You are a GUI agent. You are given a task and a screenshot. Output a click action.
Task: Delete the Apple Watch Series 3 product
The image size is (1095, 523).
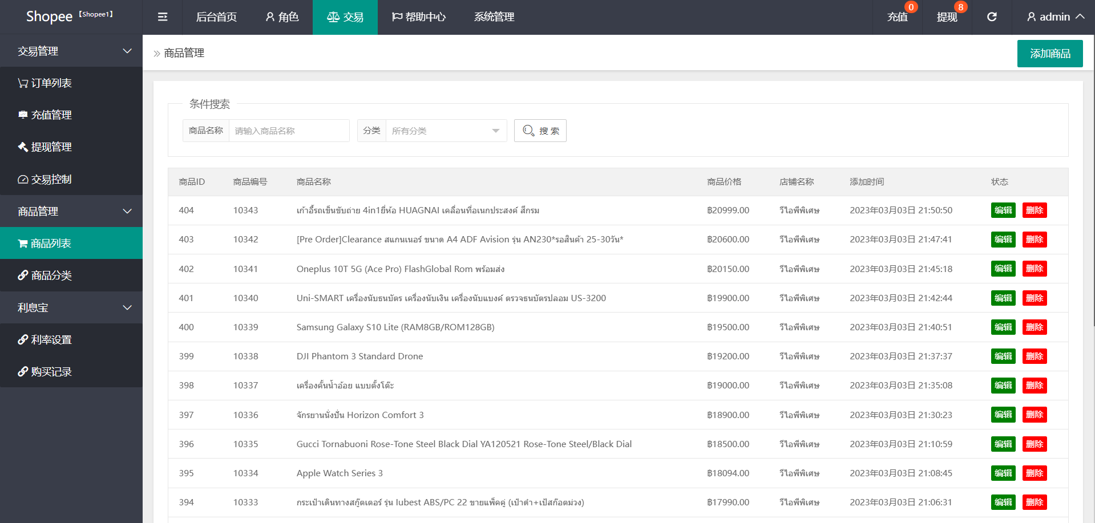tap(1035, 473)
